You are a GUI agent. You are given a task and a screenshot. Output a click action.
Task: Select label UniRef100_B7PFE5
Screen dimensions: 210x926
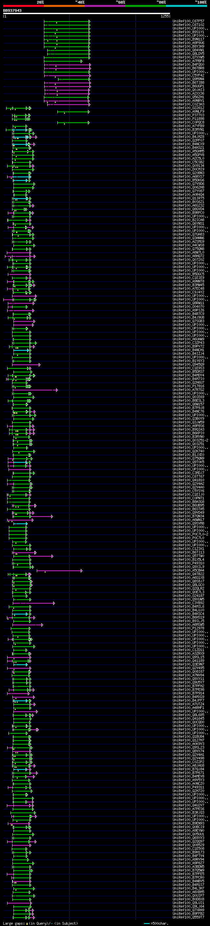188,874
